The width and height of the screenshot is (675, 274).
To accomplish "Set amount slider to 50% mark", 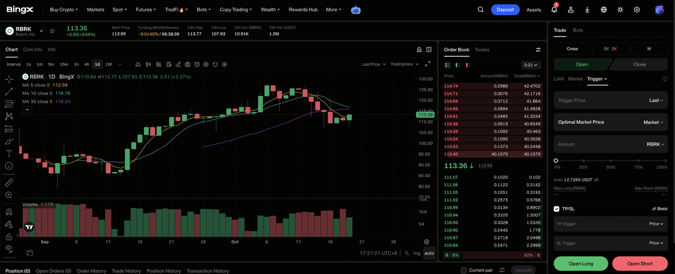I will click(x=611, y=161).
